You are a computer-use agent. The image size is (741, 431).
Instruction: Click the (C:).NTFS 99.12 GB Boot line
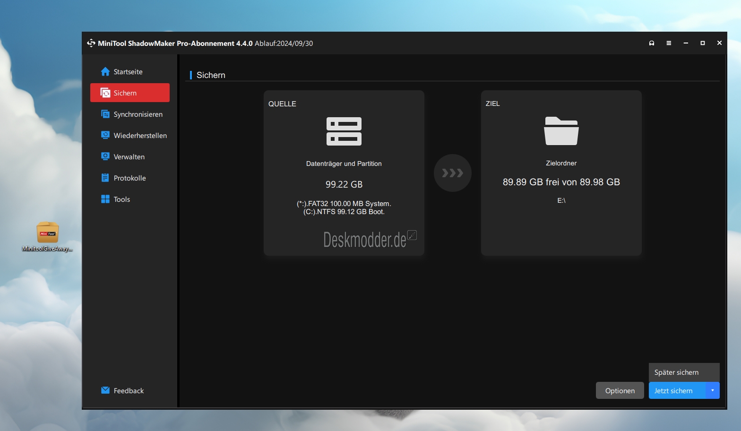point(344,212)
